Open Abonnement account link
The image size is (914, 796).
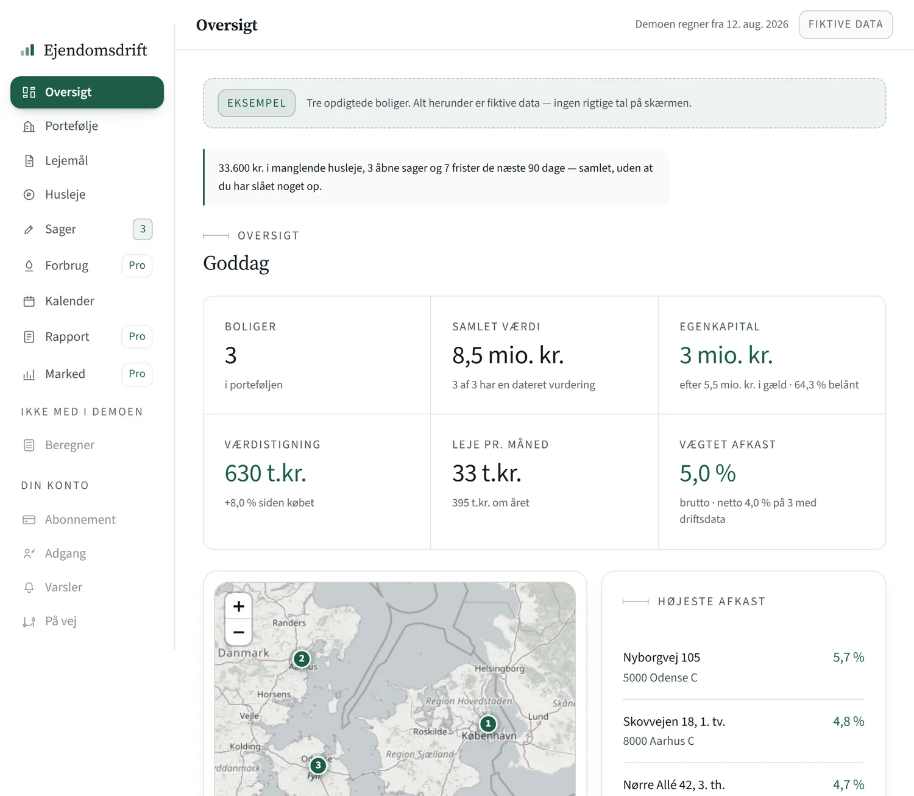tap(87, 520)
